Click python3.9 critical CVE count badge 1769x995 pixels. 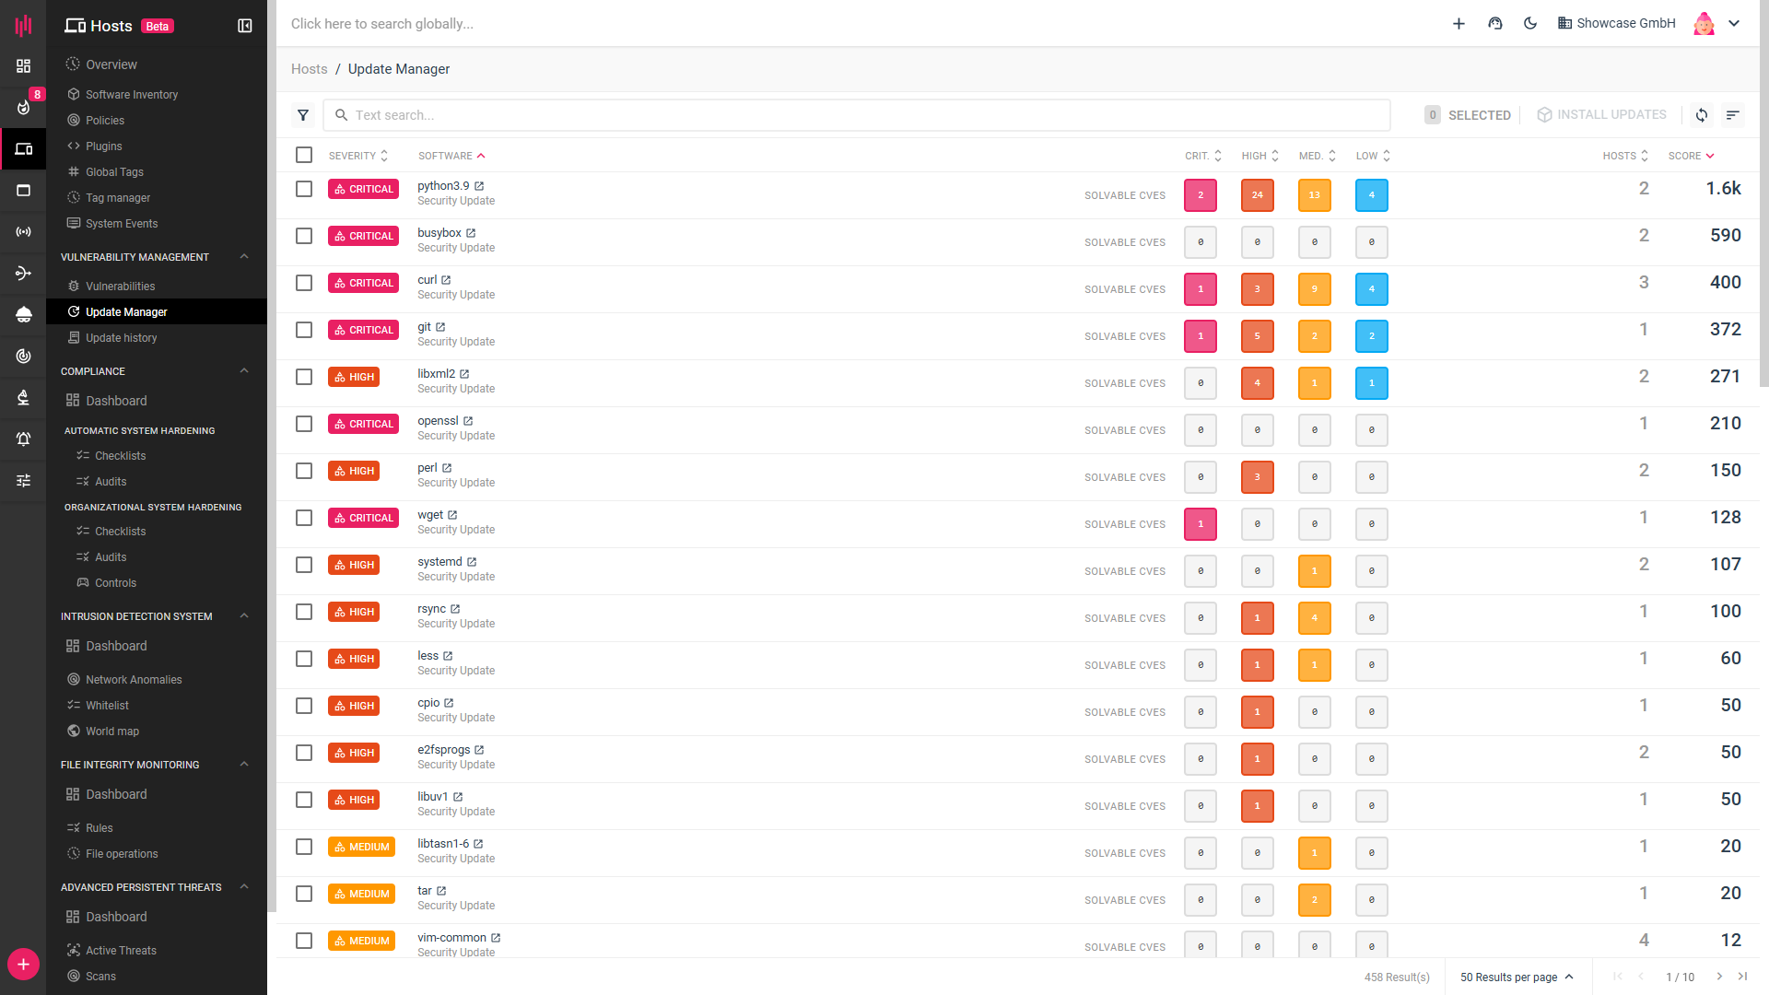pos(1200,195)
